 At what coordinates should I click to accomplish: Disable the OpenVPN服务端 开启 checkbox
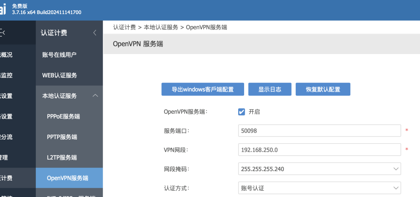241,112
